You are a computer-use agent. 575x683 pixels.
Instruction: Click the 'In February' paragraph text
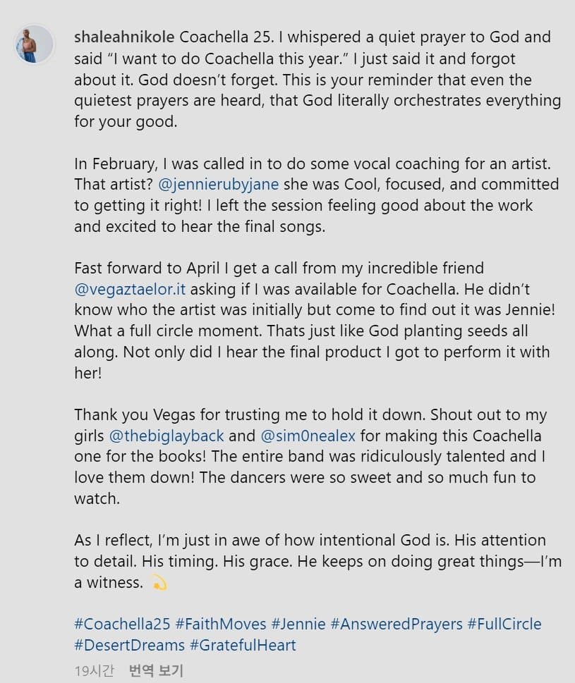click(x=317, y=195)
